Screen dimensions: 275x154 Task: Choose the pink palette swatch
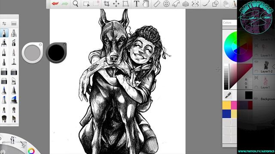[234, 105]
